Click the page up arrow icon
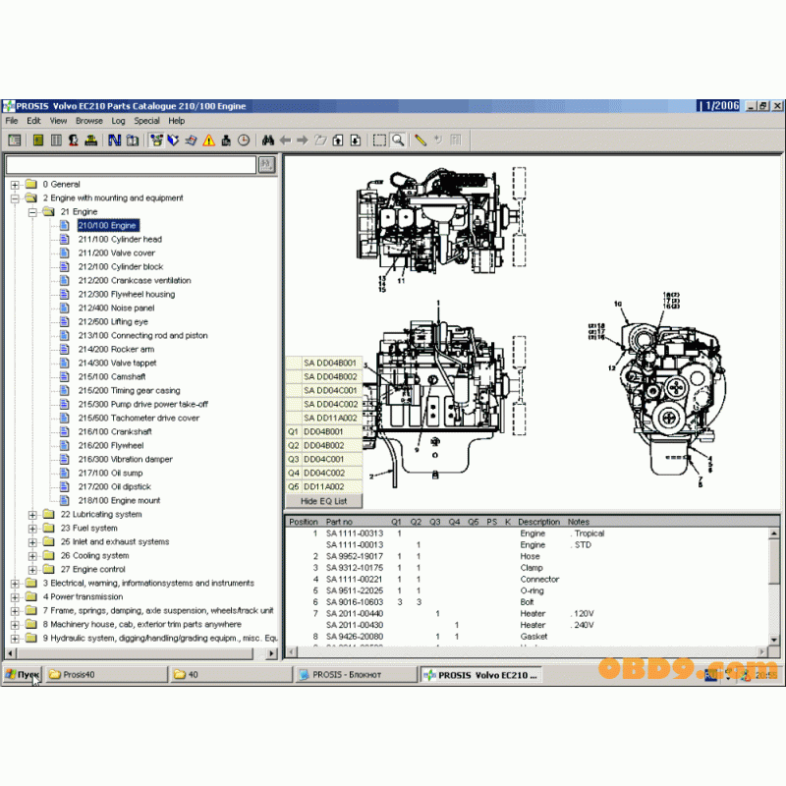 [x=338, y=140]
